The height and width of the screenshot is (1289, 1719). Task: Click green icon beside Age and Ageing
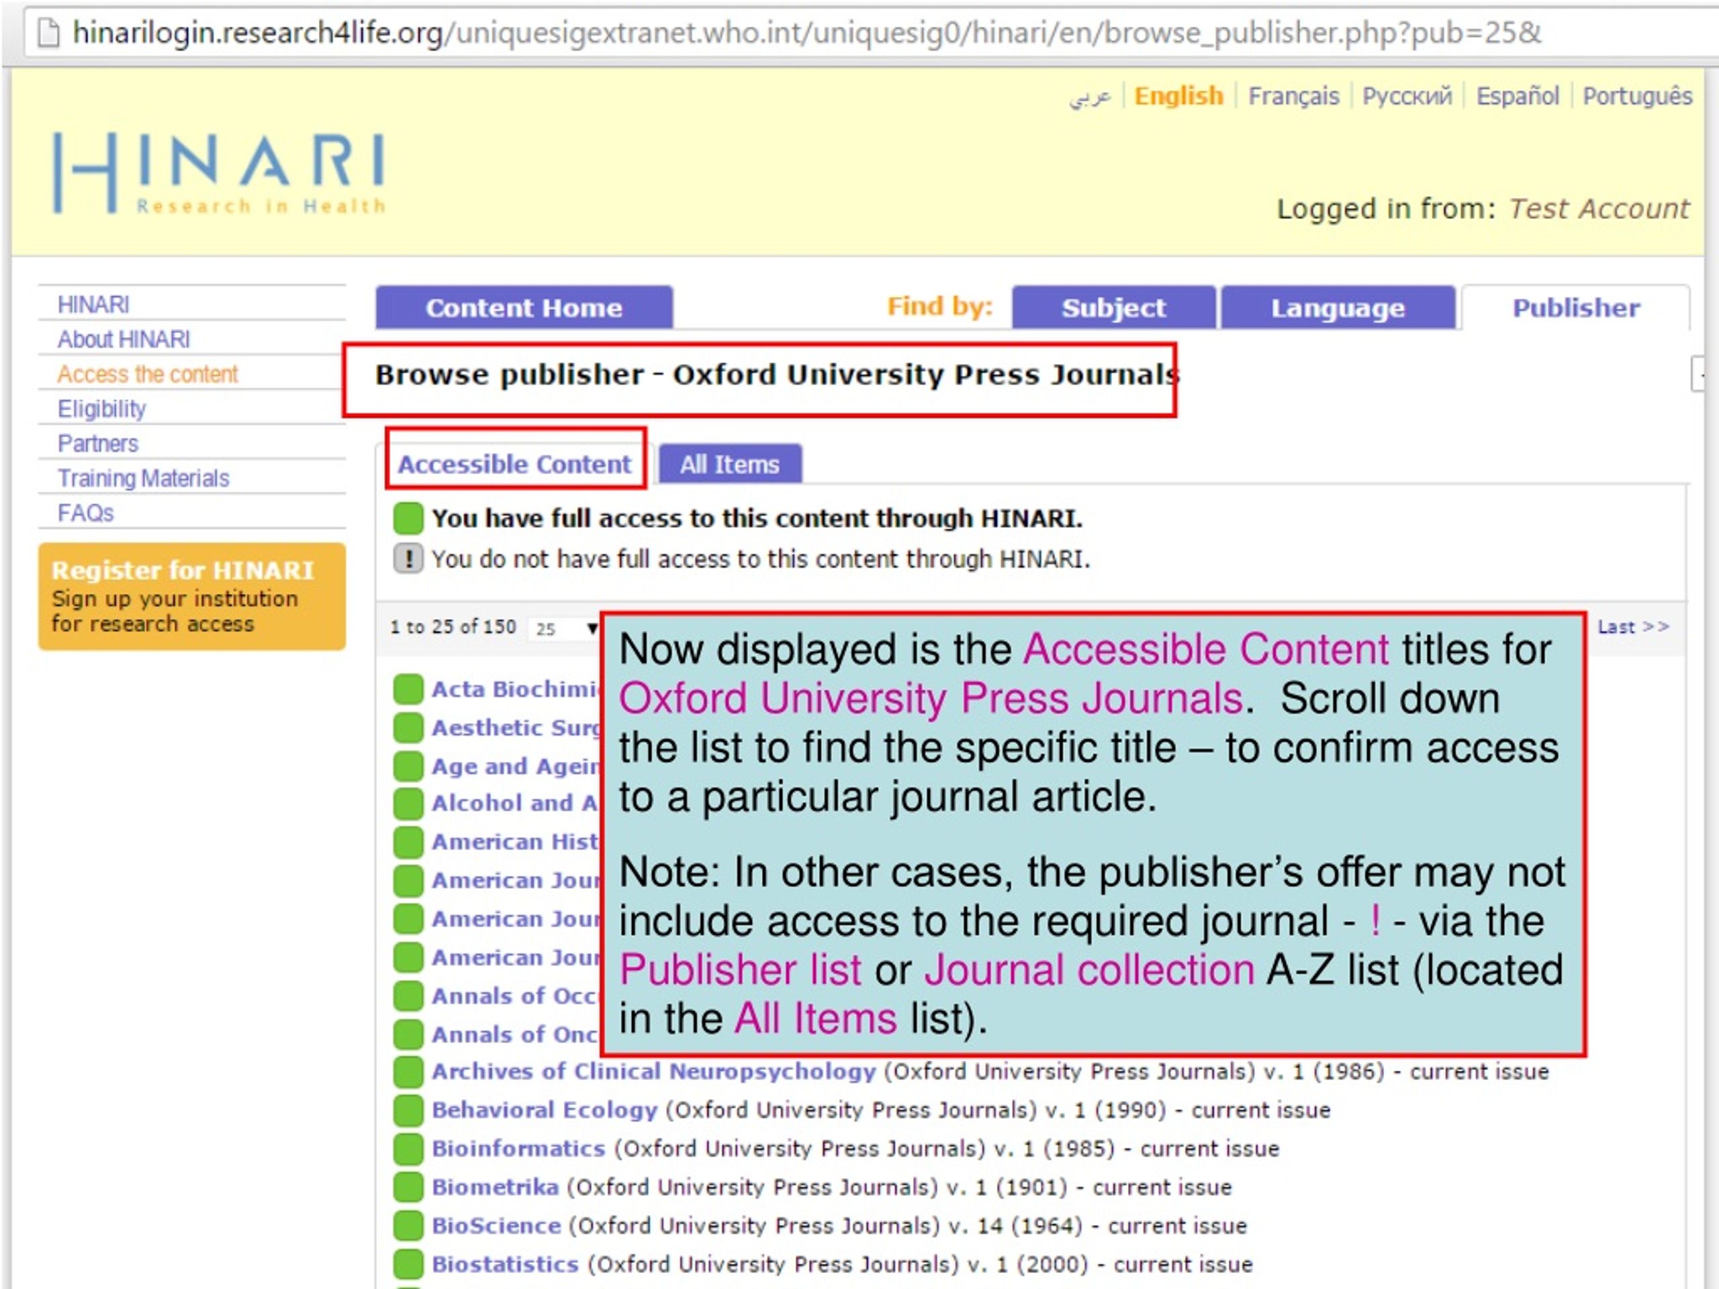coord(408,766)
